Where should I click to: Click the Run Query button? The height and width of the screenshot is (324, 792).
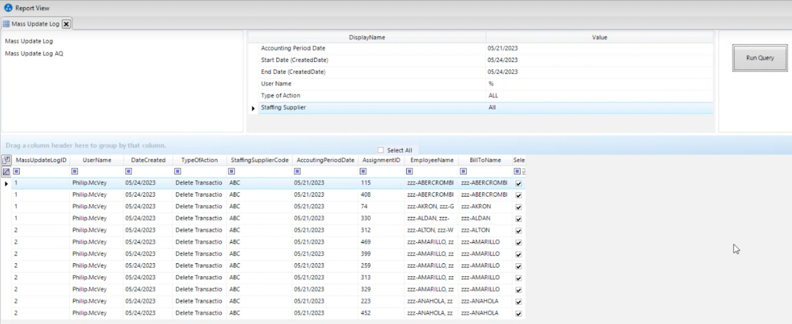[760, 58]
